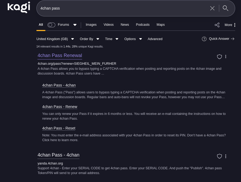The height and width of the screenshot is (182, 241).
Task: Click the magnifying glass search icon
Action: (226, 8)
